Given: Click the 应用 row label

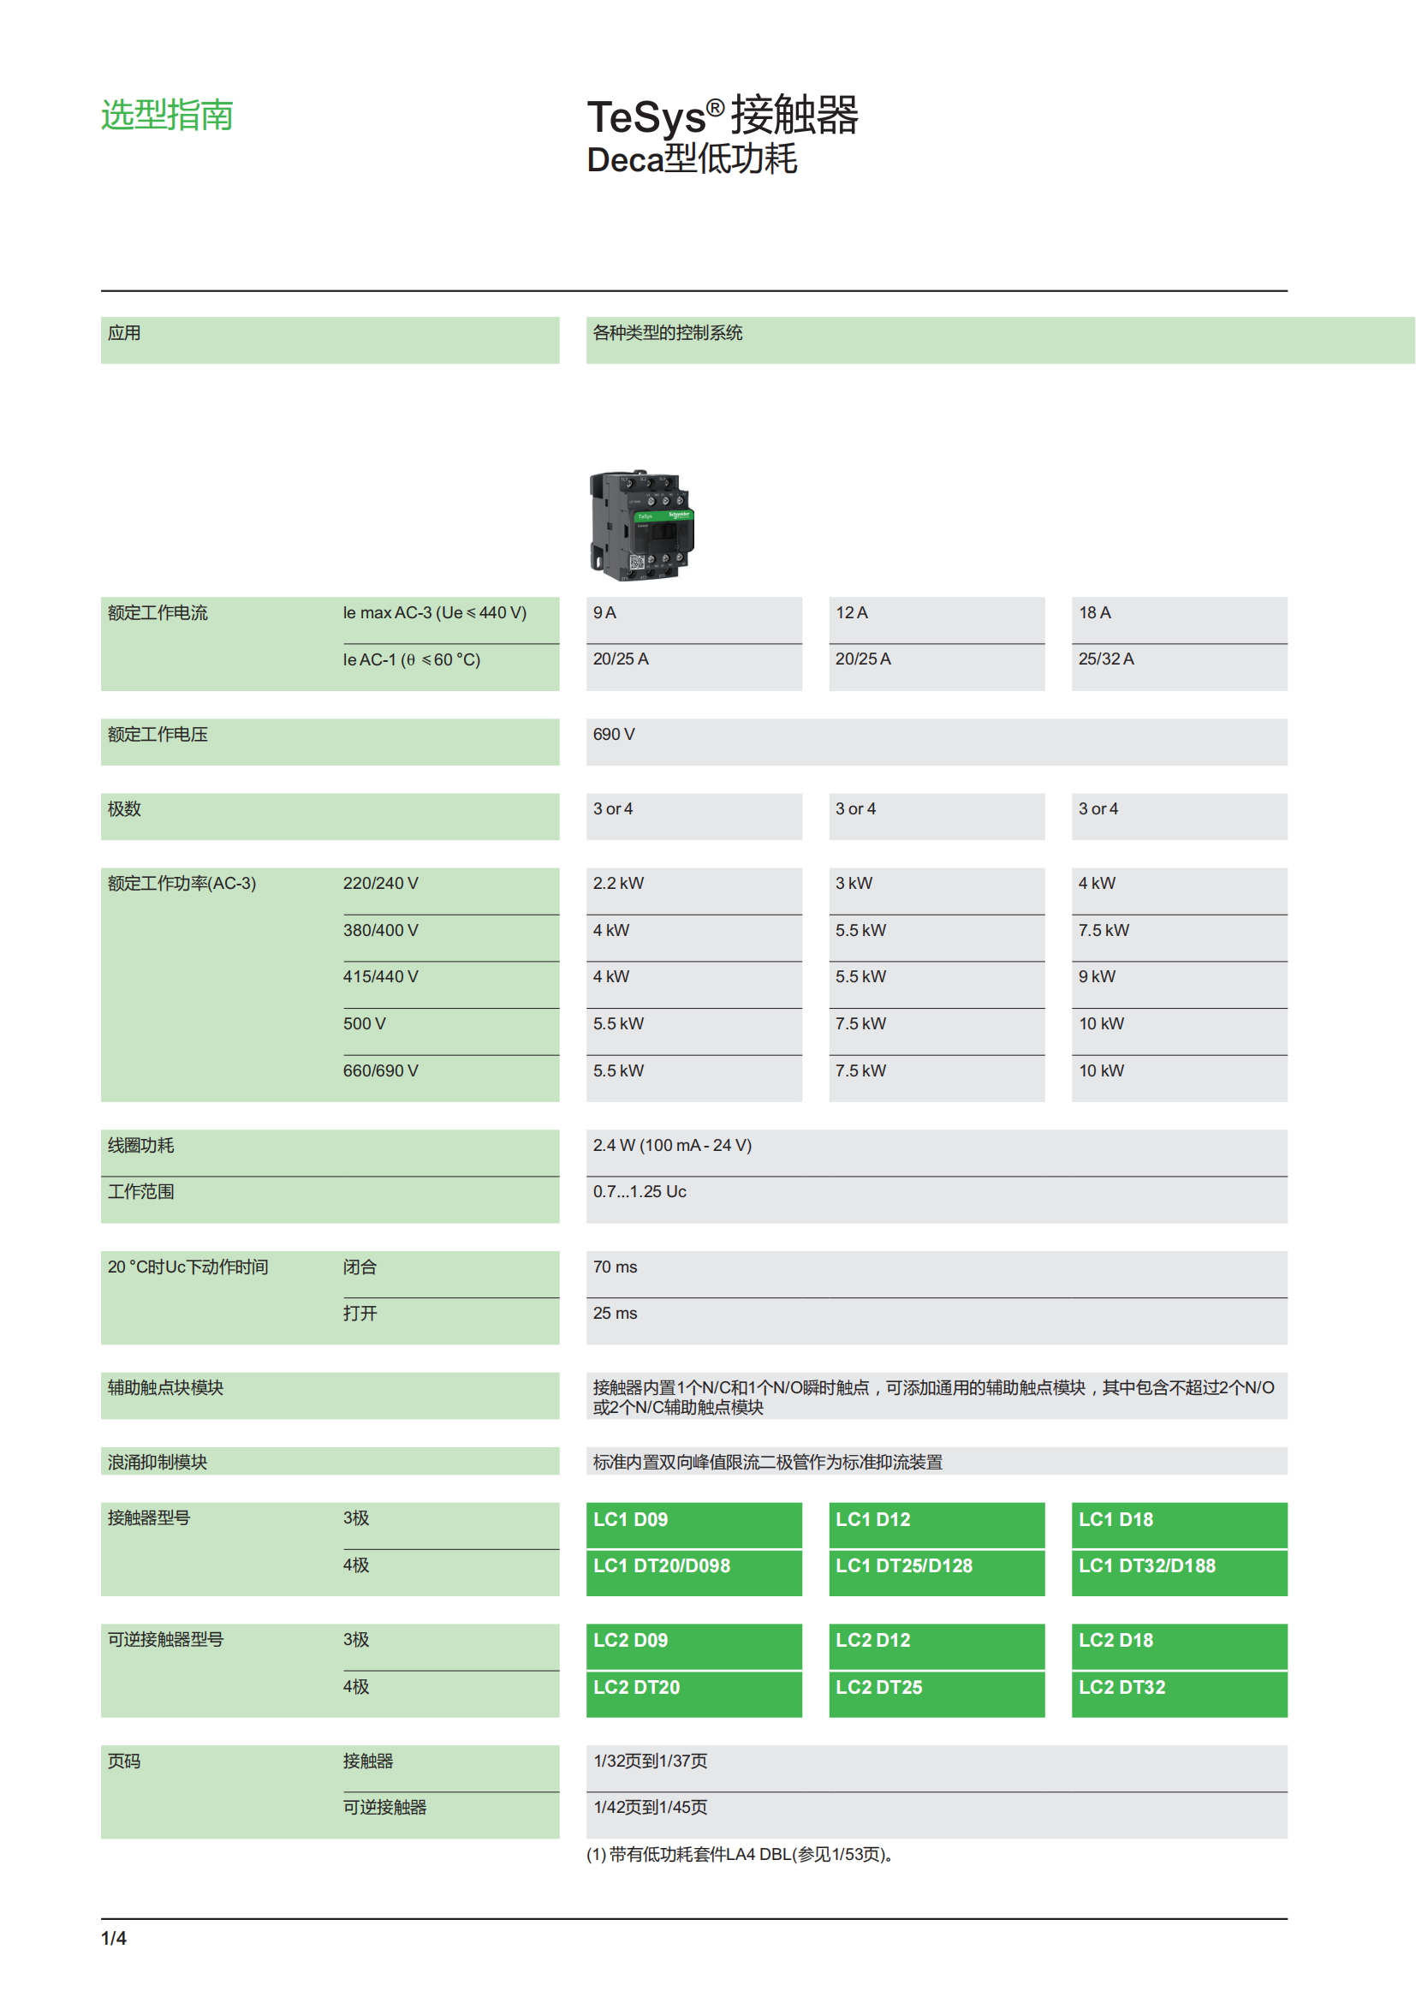Looking at the screenshot, I should coord(124,332).
